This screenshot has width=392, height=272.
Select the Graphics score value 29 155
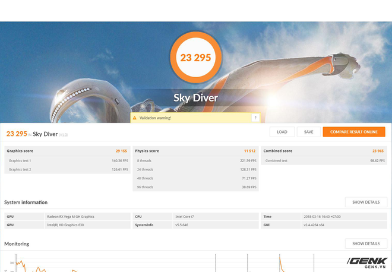pos(121,151)
